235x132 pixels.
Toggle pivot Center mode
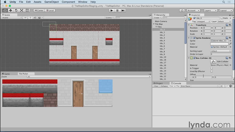pos(39,10)
